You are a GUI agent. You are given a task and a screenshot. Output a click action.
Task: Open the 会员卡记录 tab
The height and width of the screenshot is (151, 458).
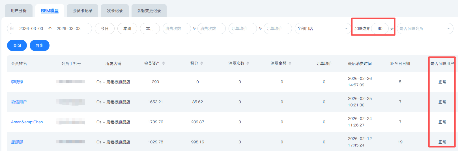[x=83, y=11]
